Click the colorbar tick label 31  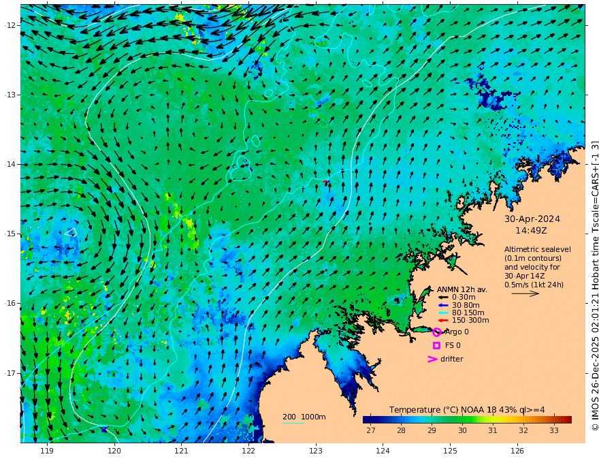[x=493, y=430]
